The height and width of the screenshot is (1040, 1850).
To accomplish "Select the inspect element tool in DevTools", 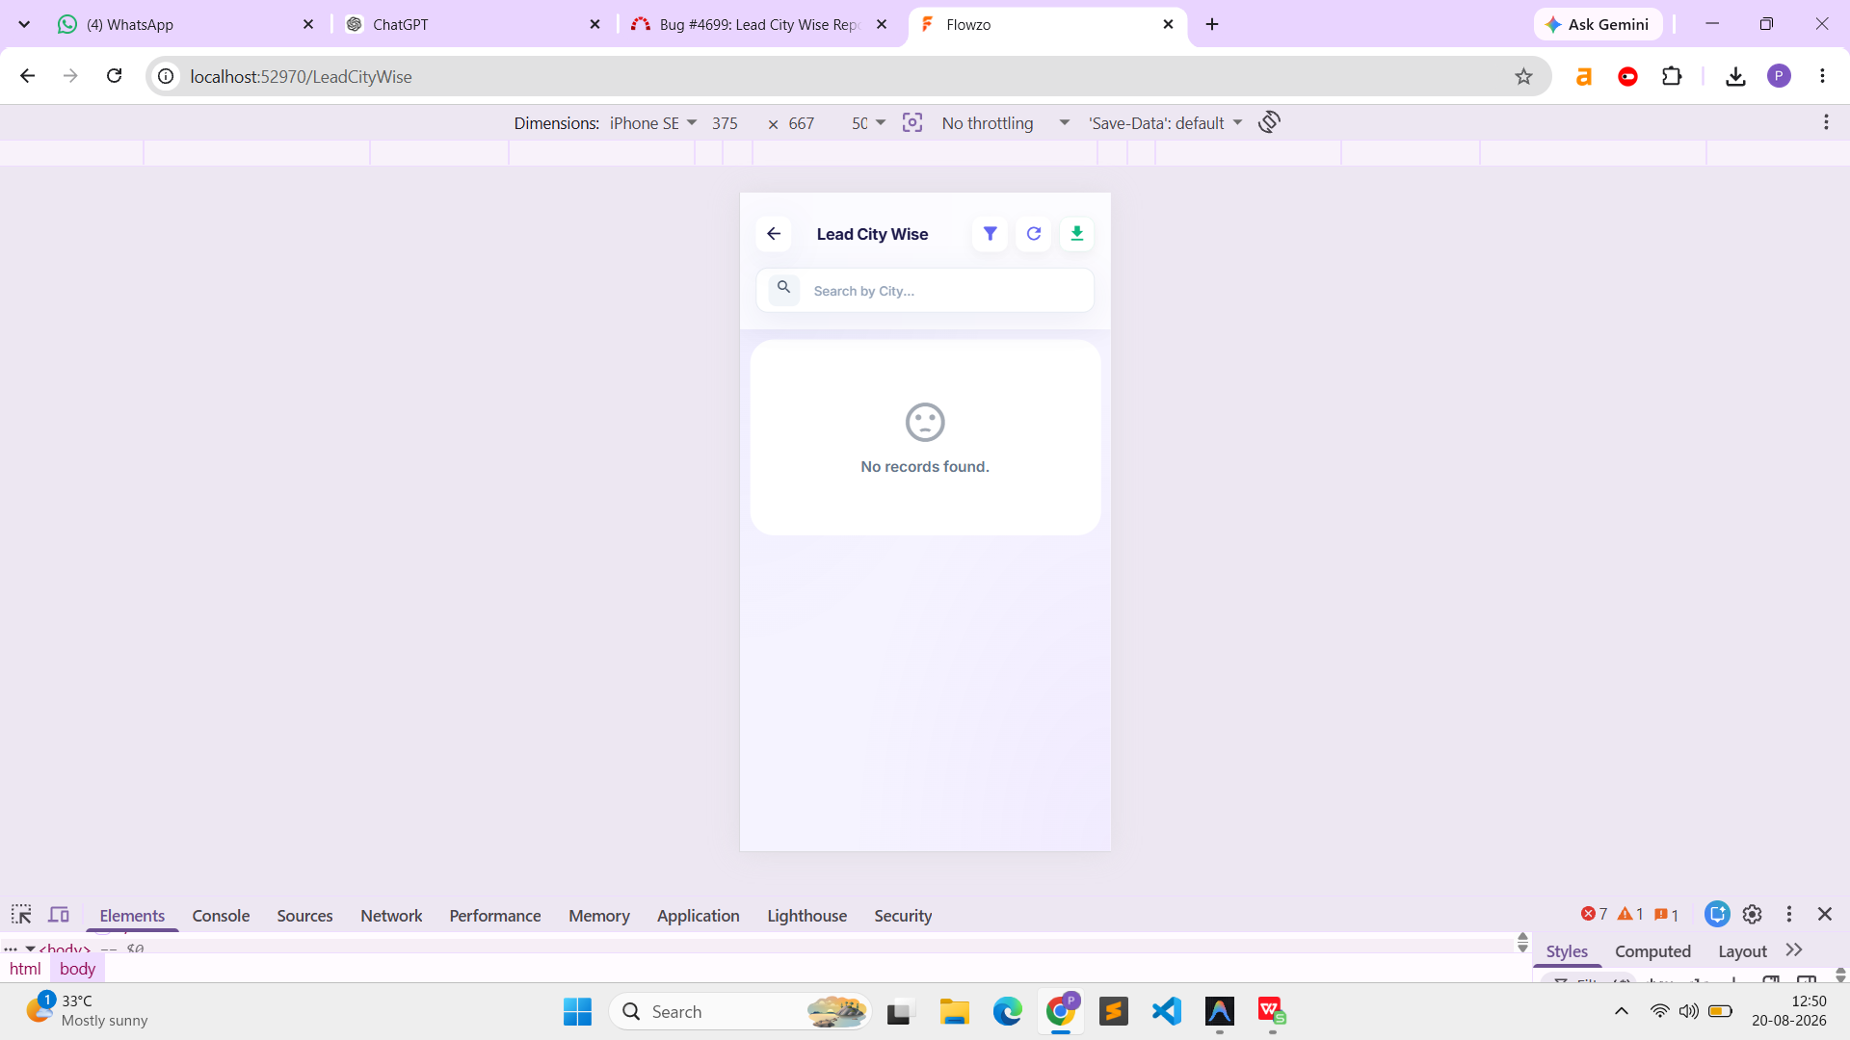I will point(21,915).
